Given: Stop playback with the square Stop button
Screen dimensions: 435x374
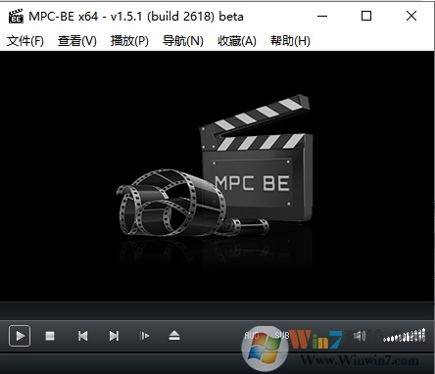Looking at the screenshot, I should click(50, 336).
